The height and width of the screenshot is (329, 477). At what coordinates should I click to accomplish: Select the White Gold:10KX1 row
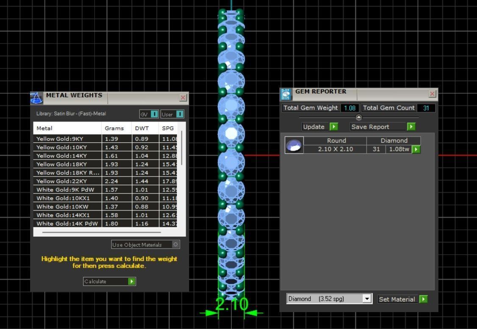pos(105,198)
